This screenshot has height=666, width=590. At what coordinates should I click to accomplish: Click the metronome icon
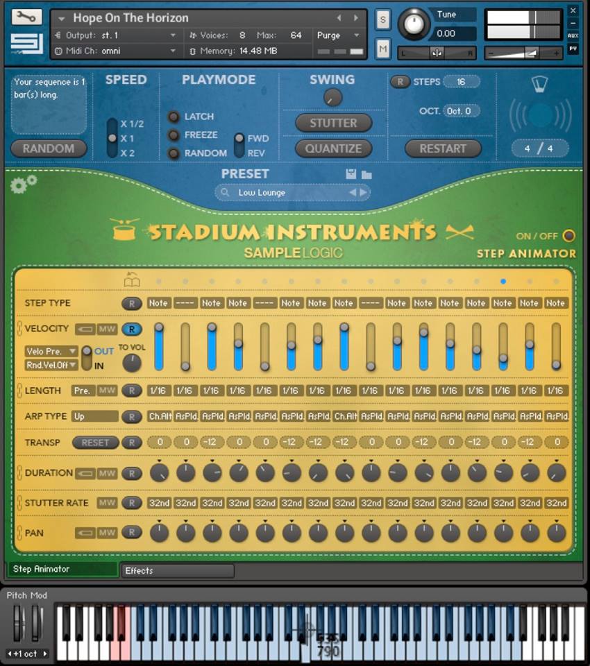pyautogui.click(x=539, y=85)
